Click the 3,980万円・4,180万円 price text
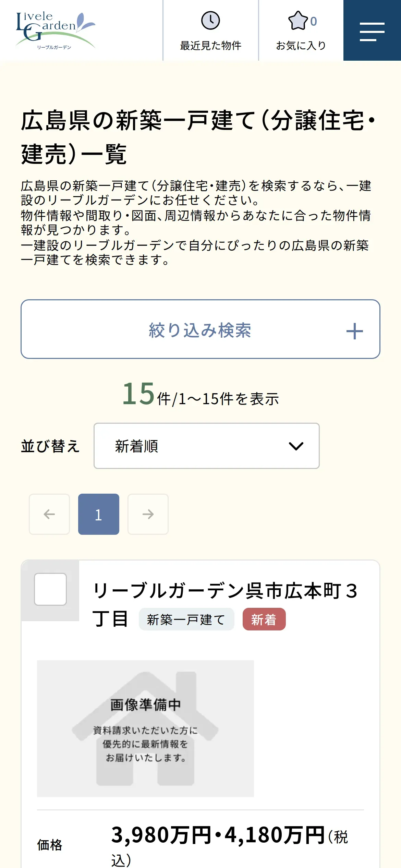The height and width of the screenshot is (868, 401). click(218, 835)
